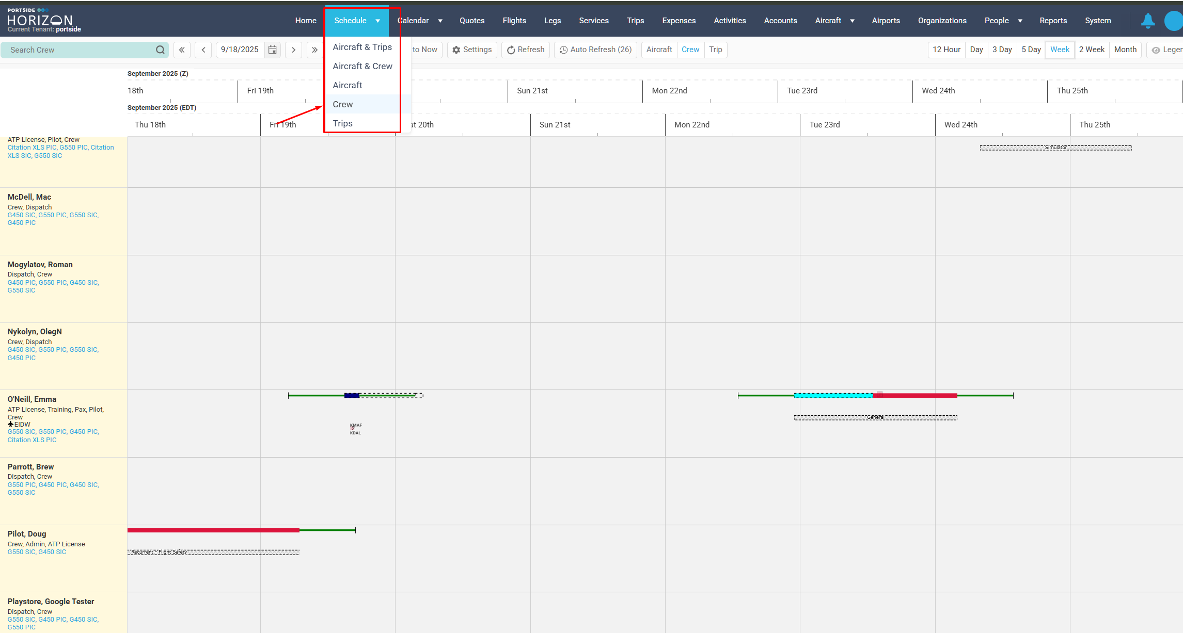Open the notifications bell

1147,21
